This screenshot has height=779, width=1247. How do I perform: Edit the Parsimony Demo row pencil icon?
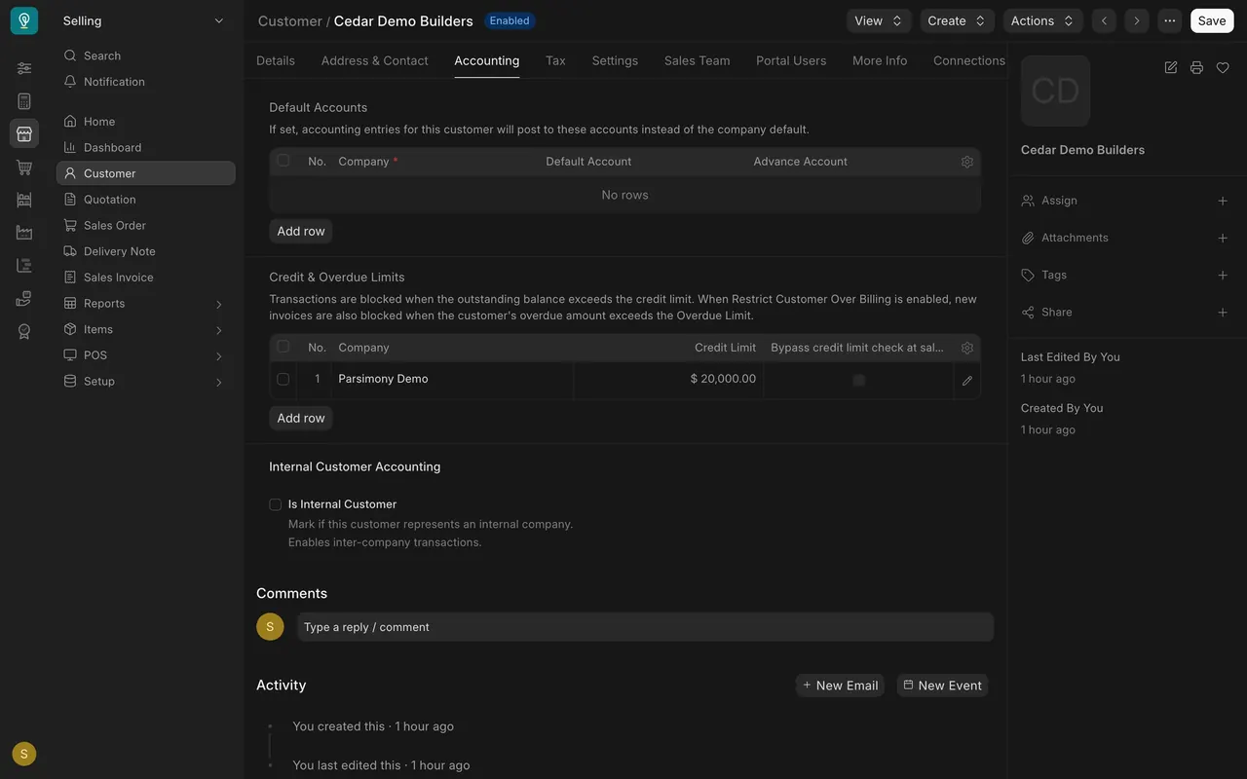click(967, 381)
